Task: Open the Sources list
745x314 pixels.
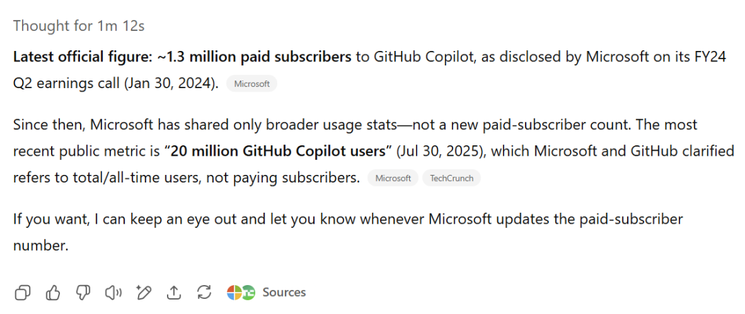Action: pyautogui.click(x=284, y=293)
